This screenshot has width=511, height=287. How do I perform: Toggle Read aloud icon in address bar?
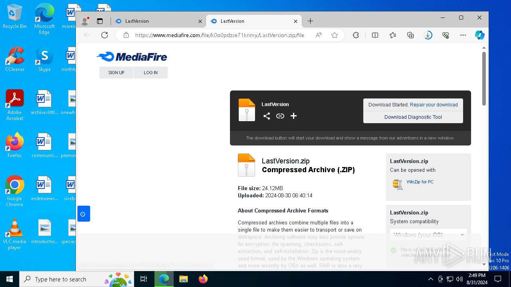[319, 35]
